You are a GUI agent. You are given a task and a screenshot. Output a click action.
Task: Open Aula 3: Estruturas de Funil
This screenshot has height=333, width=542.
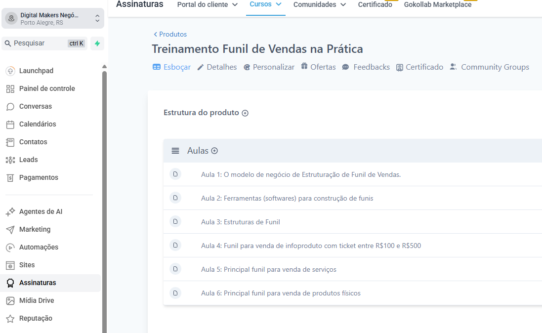pos(241,222)
